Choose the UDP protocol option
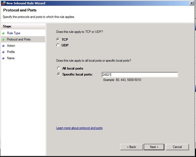This screenshot has height=157, width=196. (58, 45)
